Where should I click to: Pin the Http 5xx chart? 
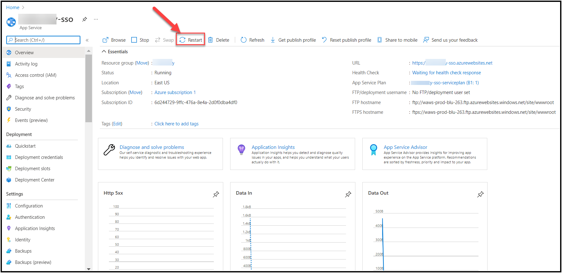(x=216, y=194)
